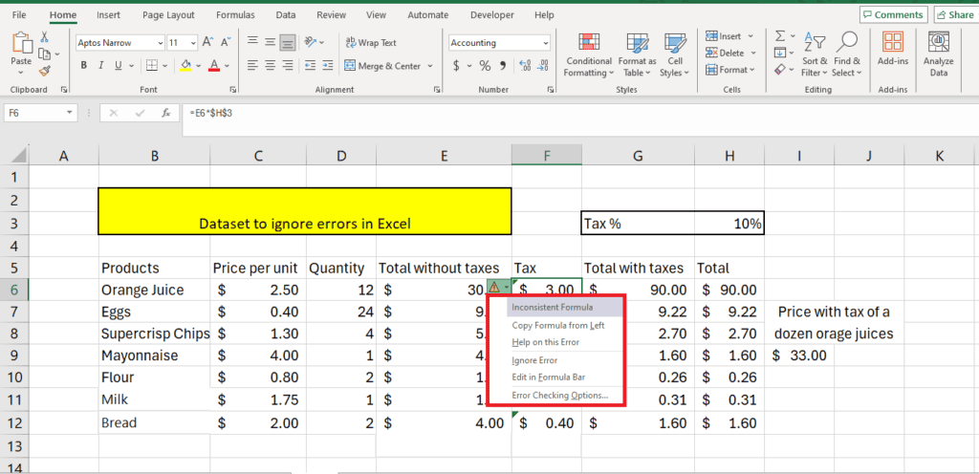The image size is (979, 474).
Task: Click the Cut scissors icon
Action: pos(44,37)
